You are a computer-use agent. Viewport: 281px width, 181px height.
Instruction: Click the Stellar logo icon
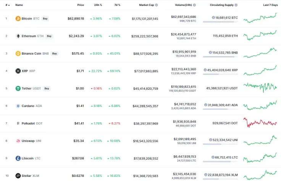(18, 176)
